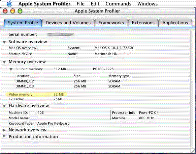196x154 pixels.
Task: Click the 'L2 cache:' label
Action: pyautogui.click(x=16, y=99)
